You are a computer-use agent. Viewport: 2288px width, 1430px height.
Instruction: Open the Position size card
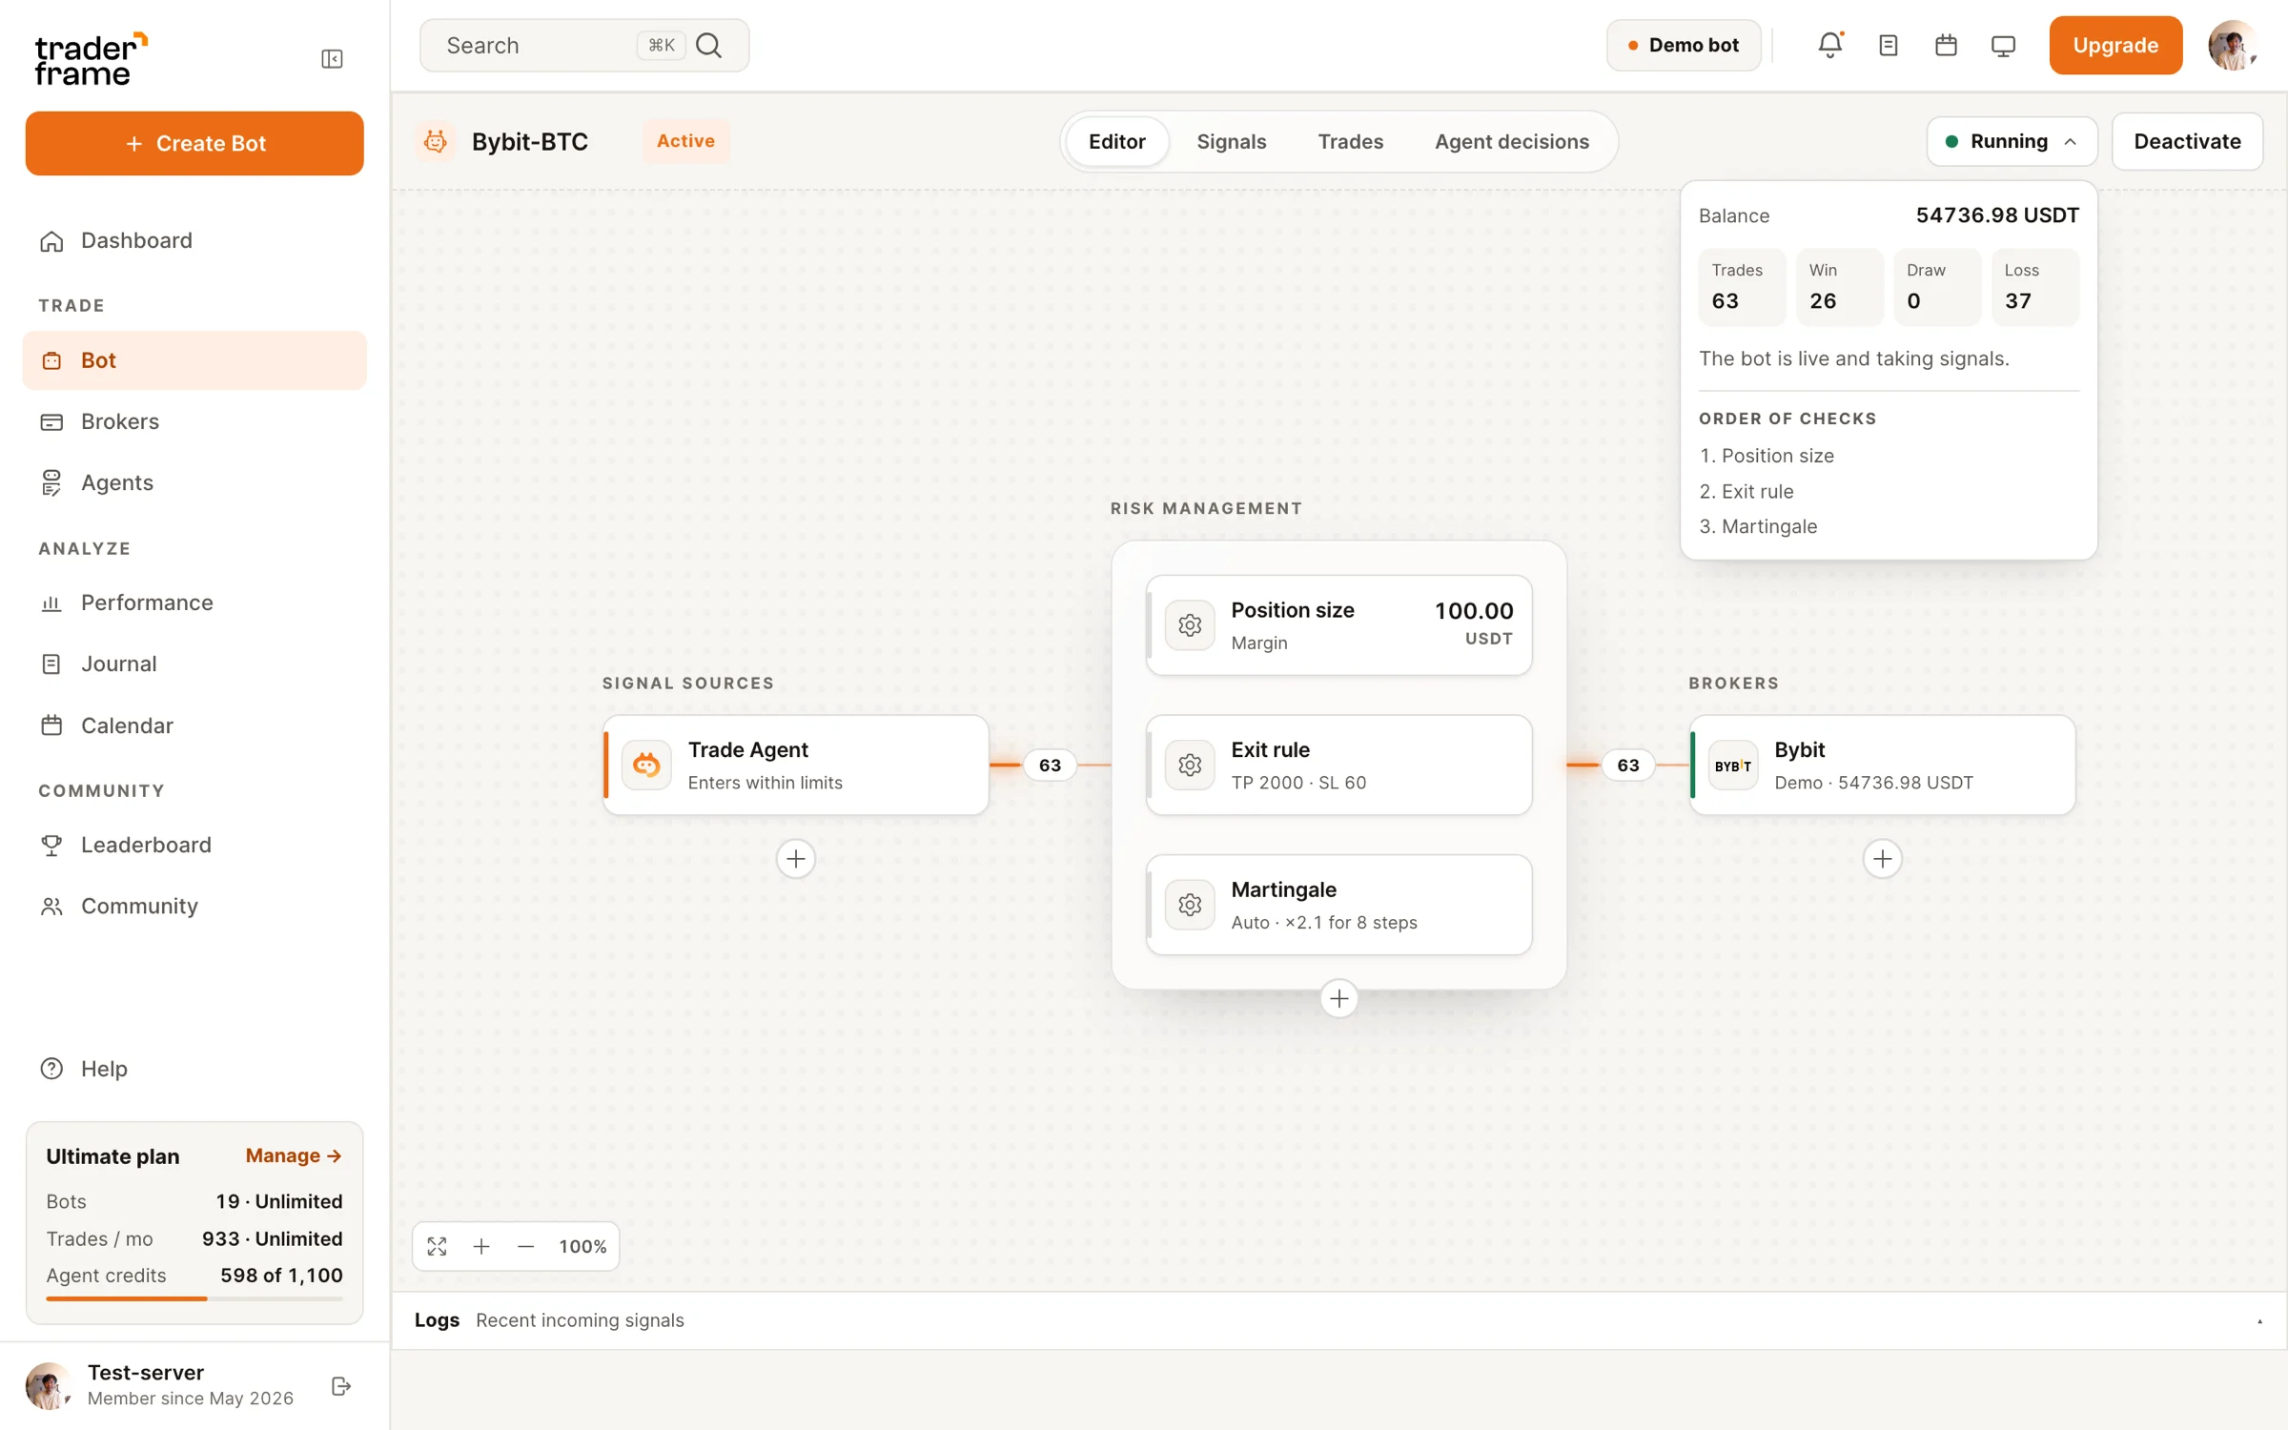point(1338,625)
